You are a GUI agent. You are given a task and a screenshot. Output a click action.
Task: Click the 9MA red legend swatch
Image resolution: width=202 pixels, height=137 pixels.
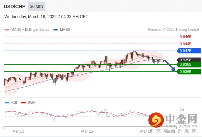click(x=23, y=103)
